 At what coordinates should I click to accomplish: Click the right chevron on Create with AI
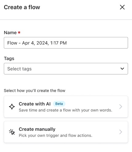point(121,107)
